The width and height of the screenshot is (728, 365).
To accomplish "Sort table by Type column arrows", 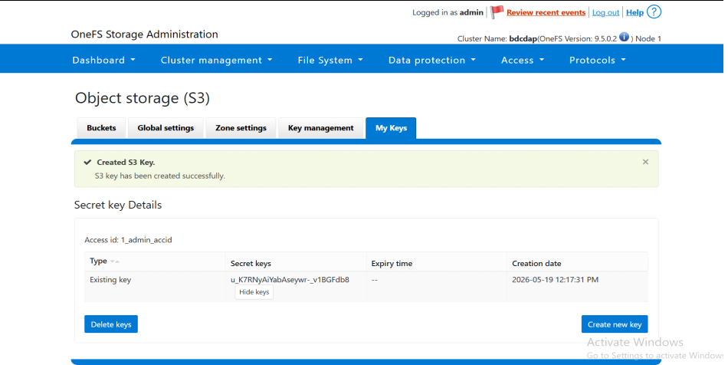I will [115, 261].
